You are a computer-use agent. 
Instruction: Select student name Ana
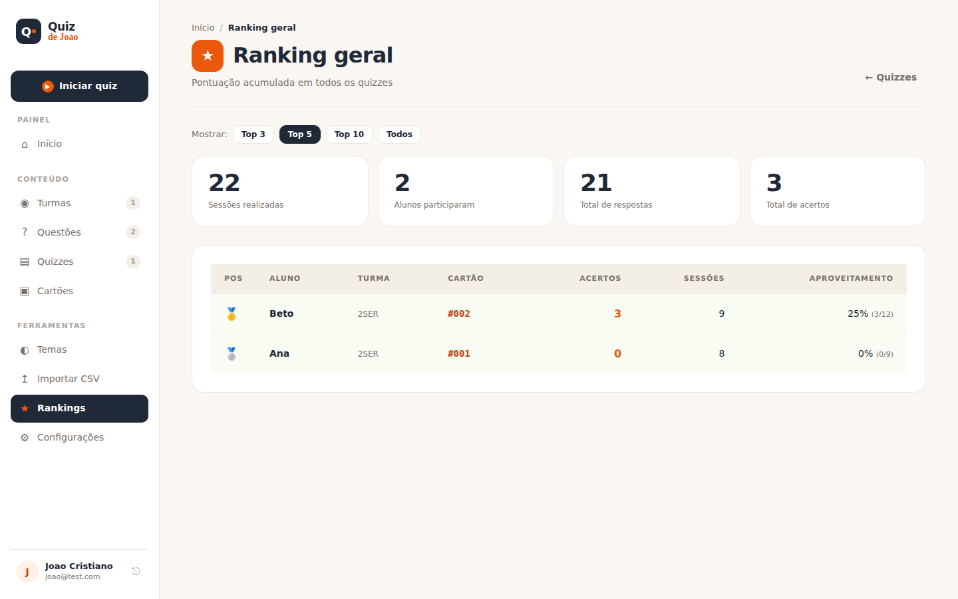tap(279, 354)
